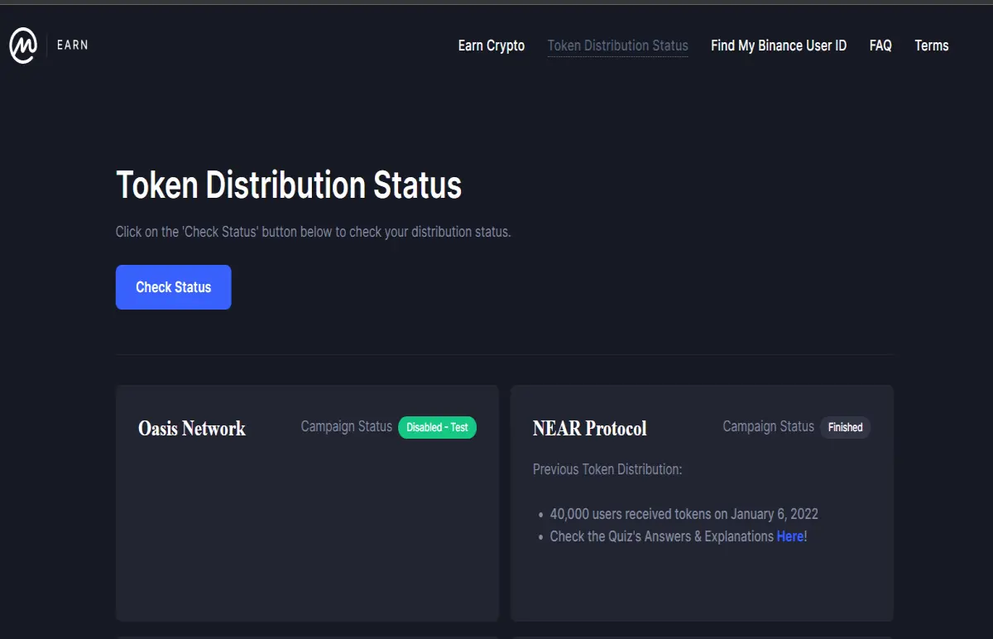Click Campaign Status label in NEAR Protocol card
993x639 pixels.
769,426
